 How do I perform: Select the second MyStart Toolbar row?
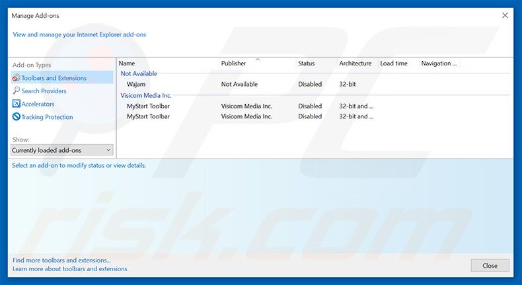(315, 116)
